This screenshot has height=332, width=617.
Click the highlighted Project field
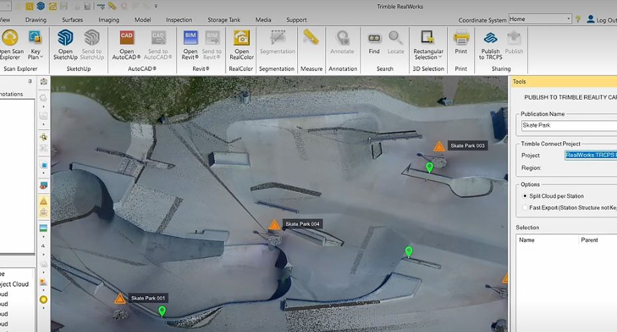(x=590, y=155)
